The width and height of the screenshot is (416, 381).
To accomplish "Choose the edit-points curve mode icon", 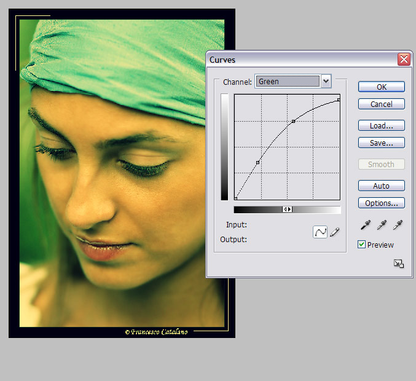I will tap(320, 232).
